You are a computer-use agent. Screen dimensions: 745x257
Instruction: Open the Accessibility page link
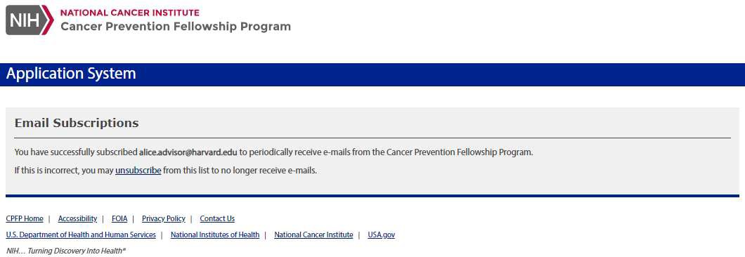coord(77,218)
